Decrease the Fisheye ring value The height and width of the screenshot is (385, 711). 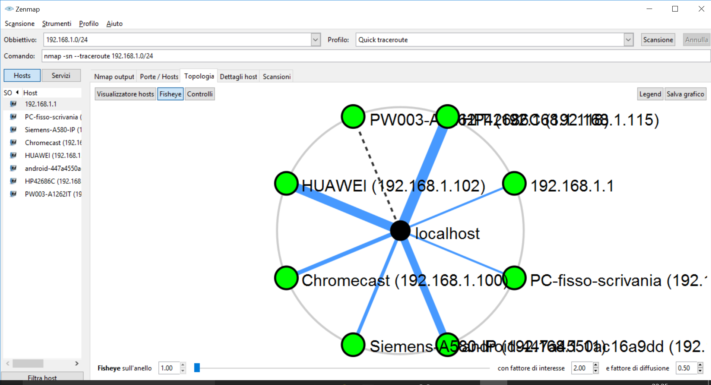(x=183, y=371)
